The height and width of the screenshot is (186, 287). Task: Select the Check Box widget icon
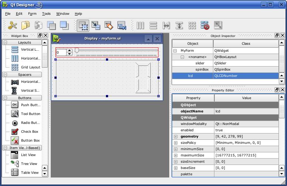click(15, 131)
